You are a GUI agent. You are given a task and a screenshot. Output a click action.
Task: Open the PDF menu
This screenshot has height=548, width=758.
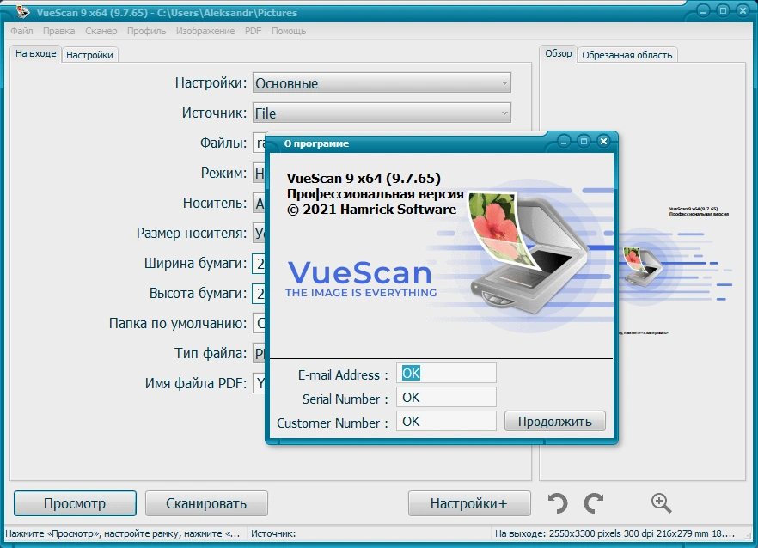253,31
